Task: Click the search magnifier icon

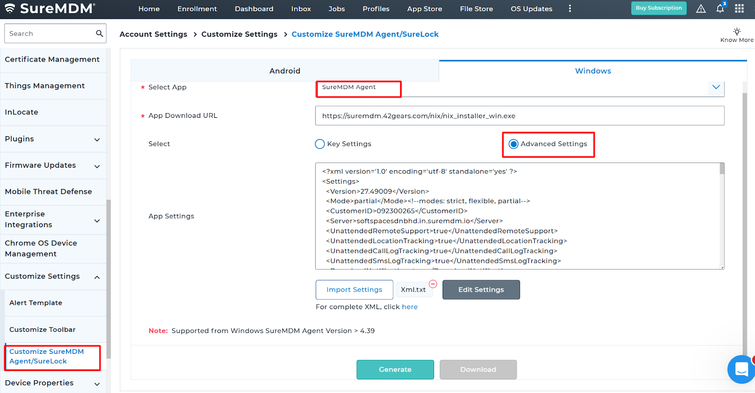Action: tap(99, 33)
